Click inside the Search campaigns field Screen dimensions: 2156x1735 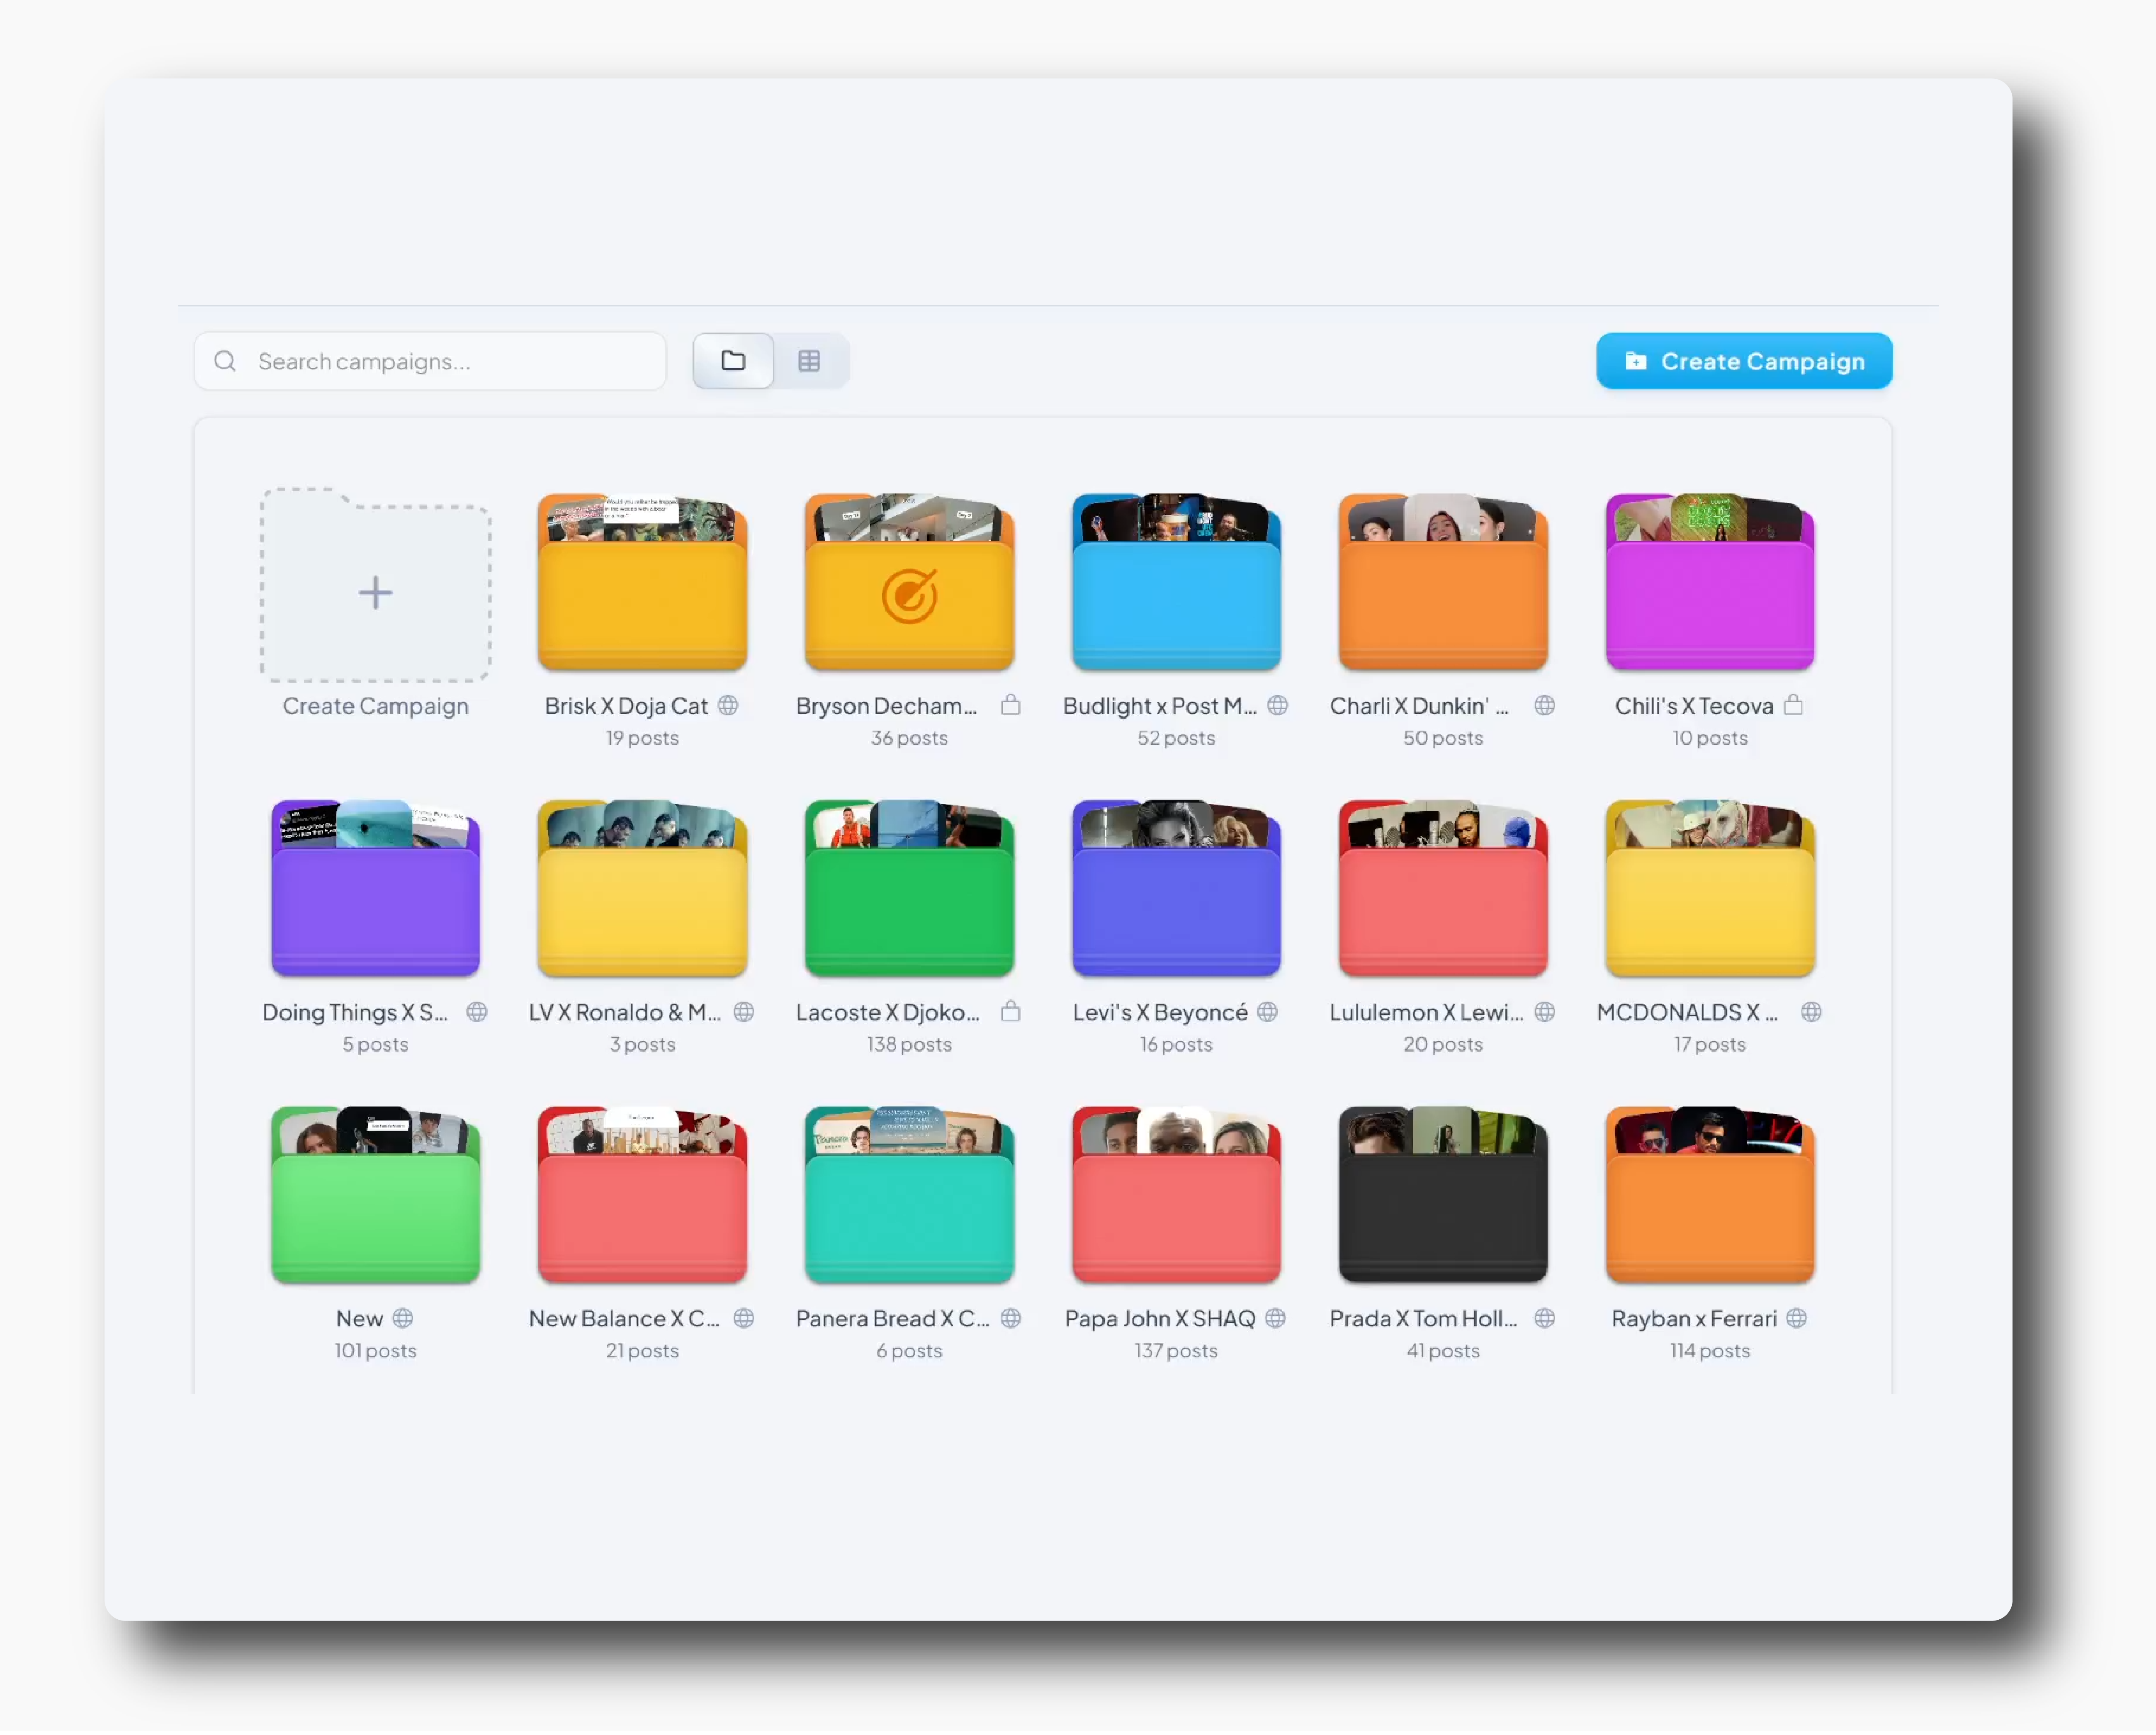(x=430, y=361)
